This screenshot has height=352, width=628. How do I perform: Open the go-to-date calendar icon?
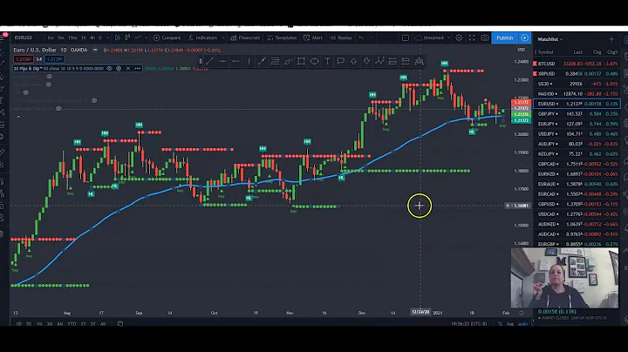pos(119,323)
